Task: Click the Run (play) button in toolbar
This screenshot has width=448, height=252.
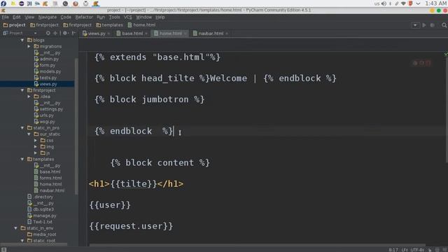Action: tap(424, 25)
